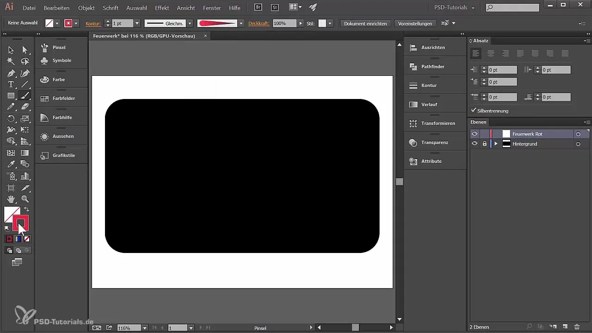Click the Deckkraft link

pyautogui.click(x=259, y=23)
